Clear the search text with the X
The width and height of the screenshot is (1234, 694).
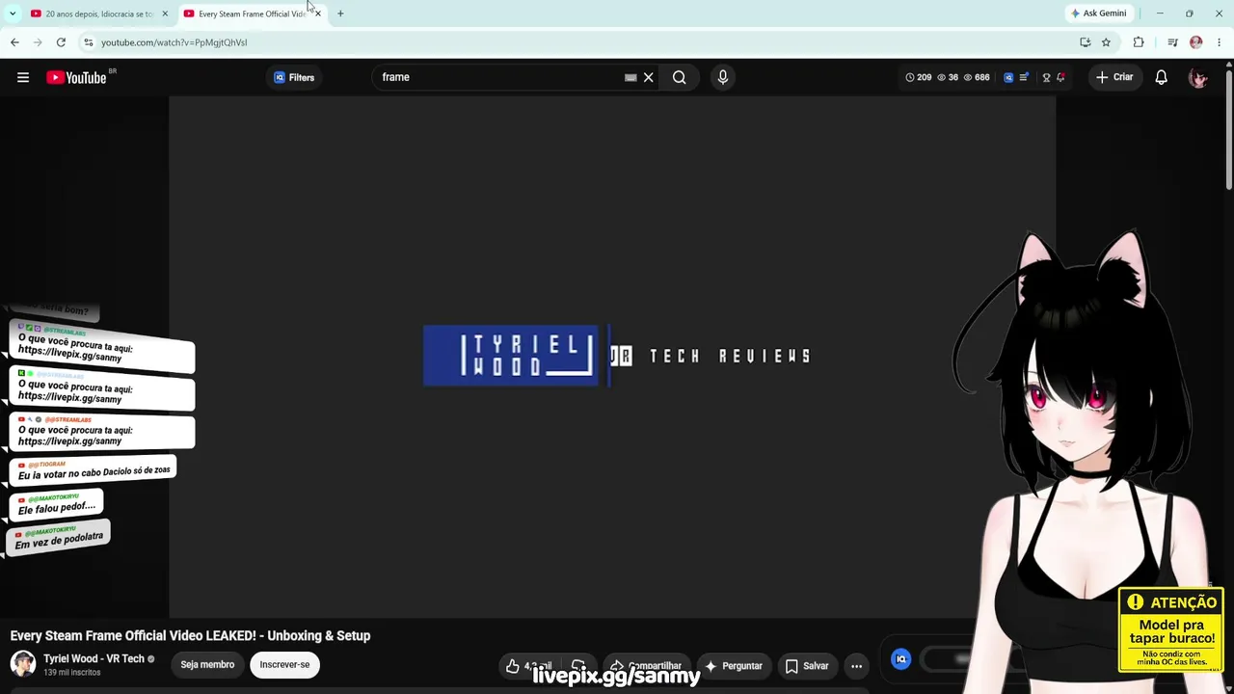click(x=649, y=77)
